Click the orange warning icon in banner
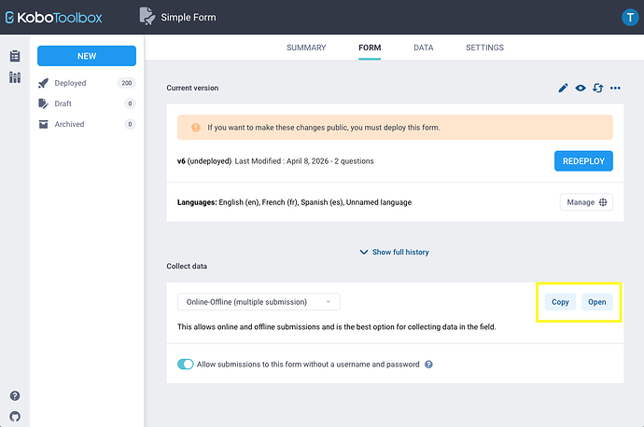Screen dimensions: 644x427 195,127
